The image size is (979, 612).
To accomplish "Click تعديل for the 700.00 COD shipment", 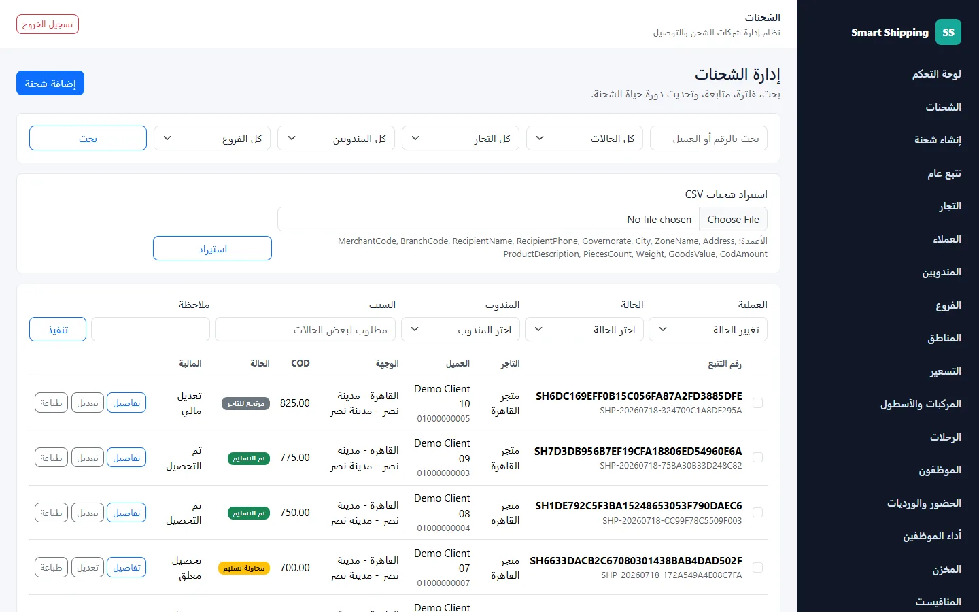I will pyautogui.click(x=88, y=567).
